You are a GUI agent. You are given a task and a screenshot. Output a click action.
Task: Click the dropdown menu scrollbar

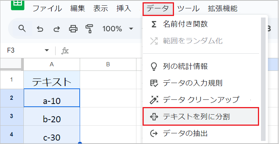click(263, 79)
